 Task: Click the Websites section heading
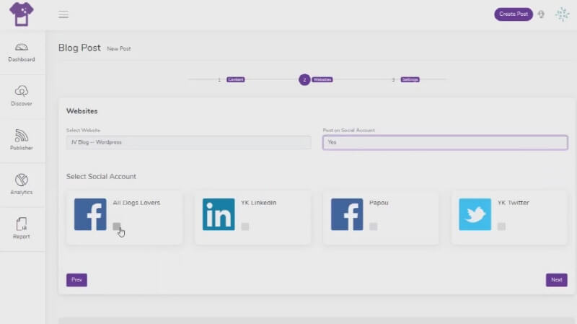click(82, 111)
